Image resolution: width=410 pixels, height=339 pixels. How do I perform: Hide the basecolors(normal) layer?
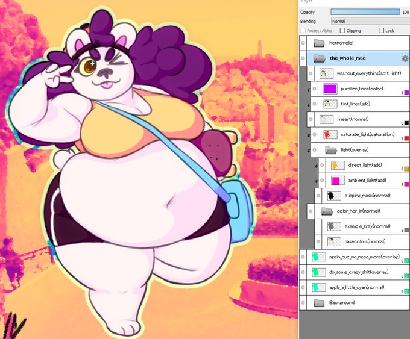click(318, 241)
